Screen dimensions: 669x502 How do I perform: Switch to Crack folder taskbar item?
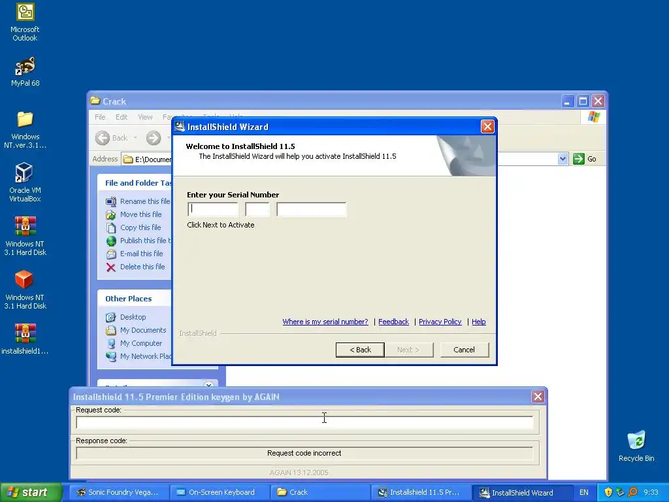320,492
